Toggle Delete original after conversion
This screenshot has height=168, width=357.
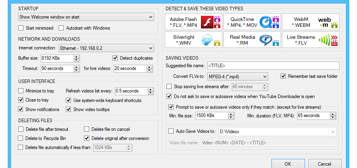pos(86,138)
